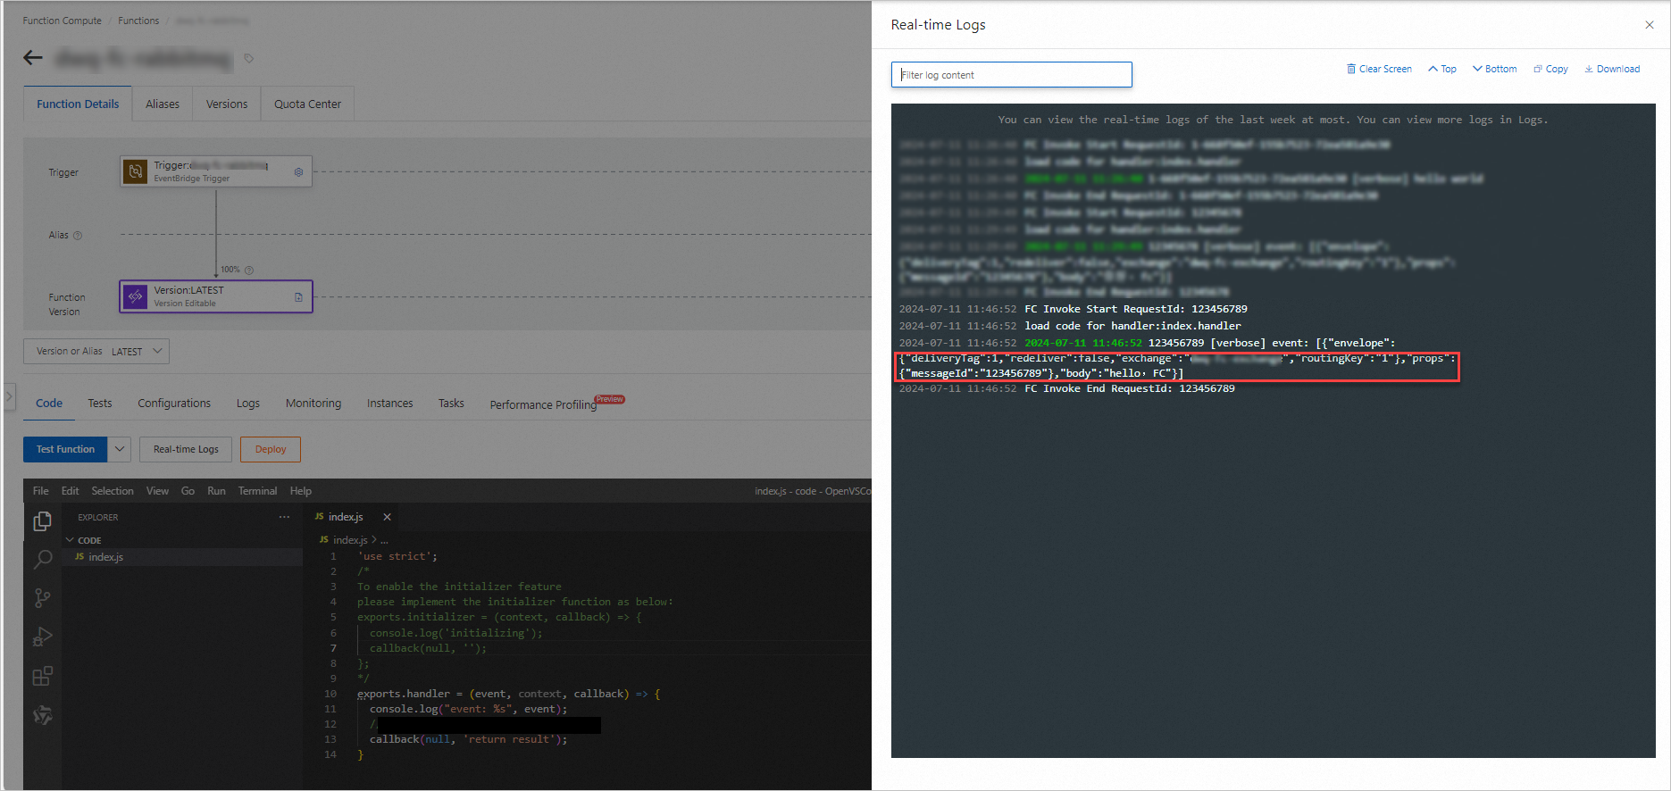Select the Instances tab
Viewport: 1671px width, 791px height.
click(390, 404)
